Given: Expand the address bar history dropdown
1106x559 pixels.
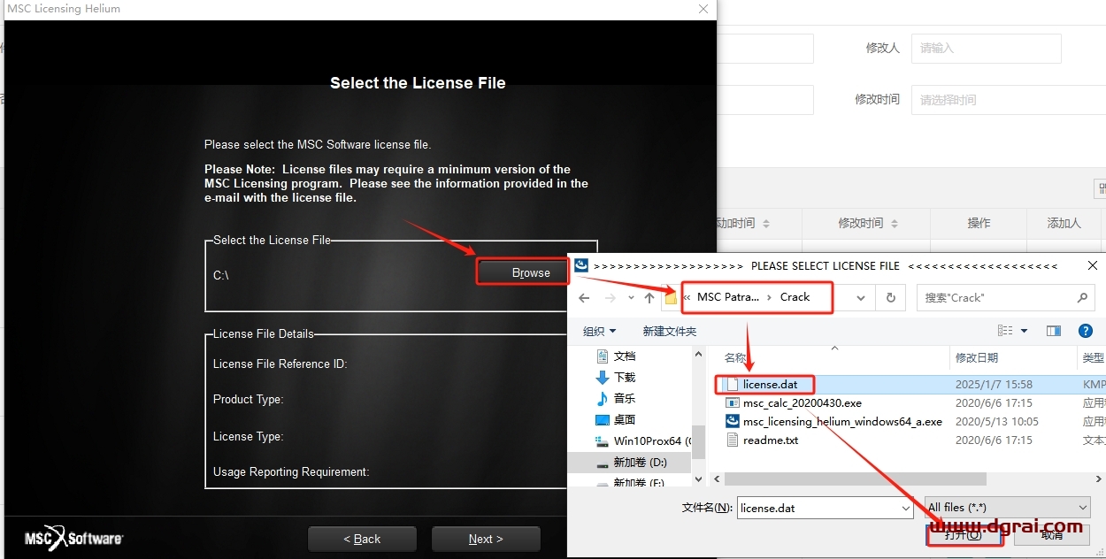Looking at the screenshot, I should (861, 298).
